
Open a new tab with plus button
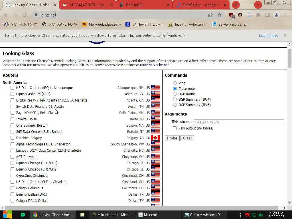coord(236,5)
